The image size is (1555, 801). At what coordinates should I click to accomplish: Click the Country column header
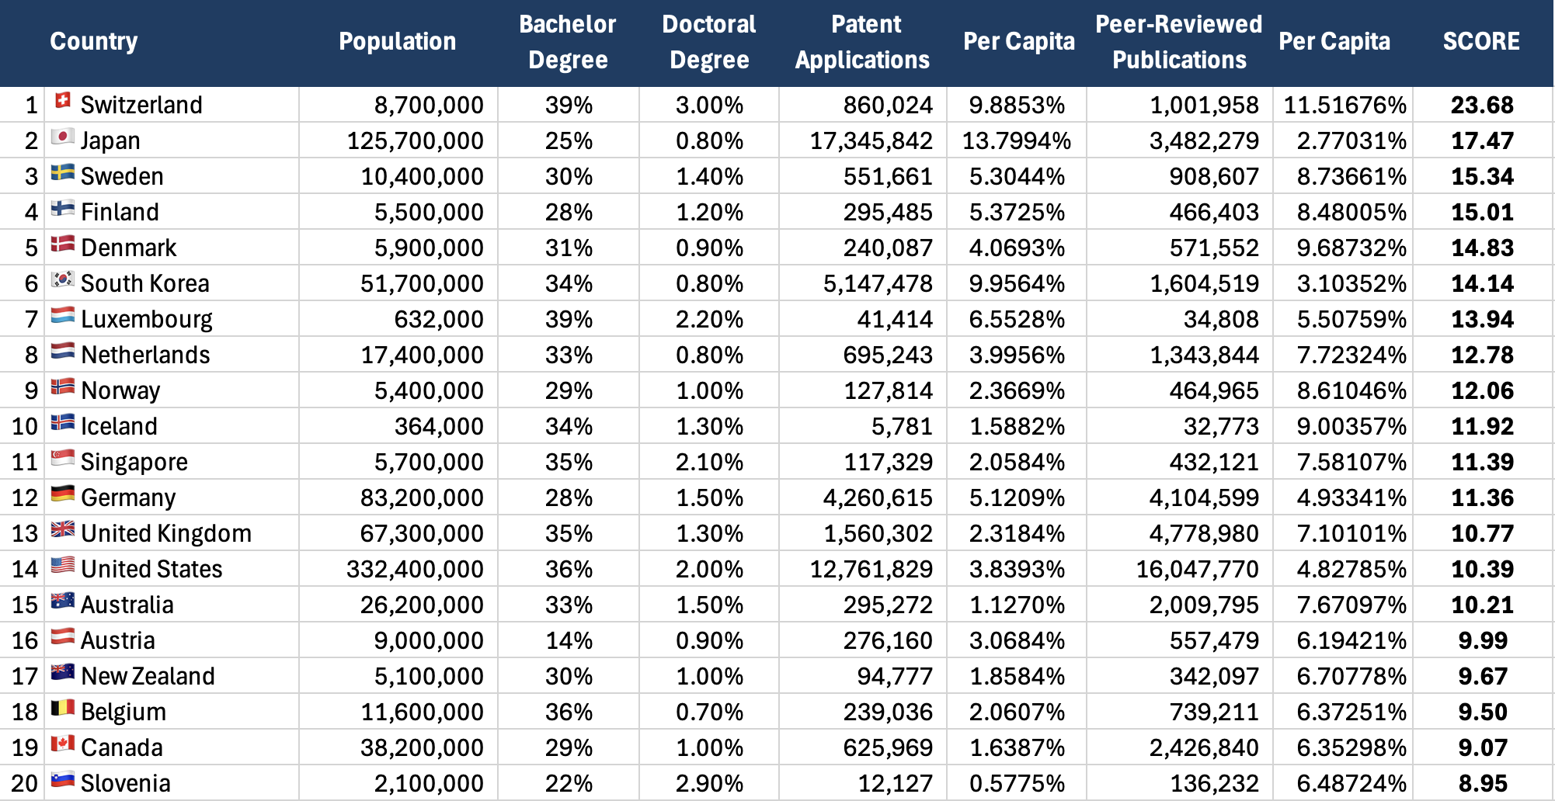tap(94, 42)
